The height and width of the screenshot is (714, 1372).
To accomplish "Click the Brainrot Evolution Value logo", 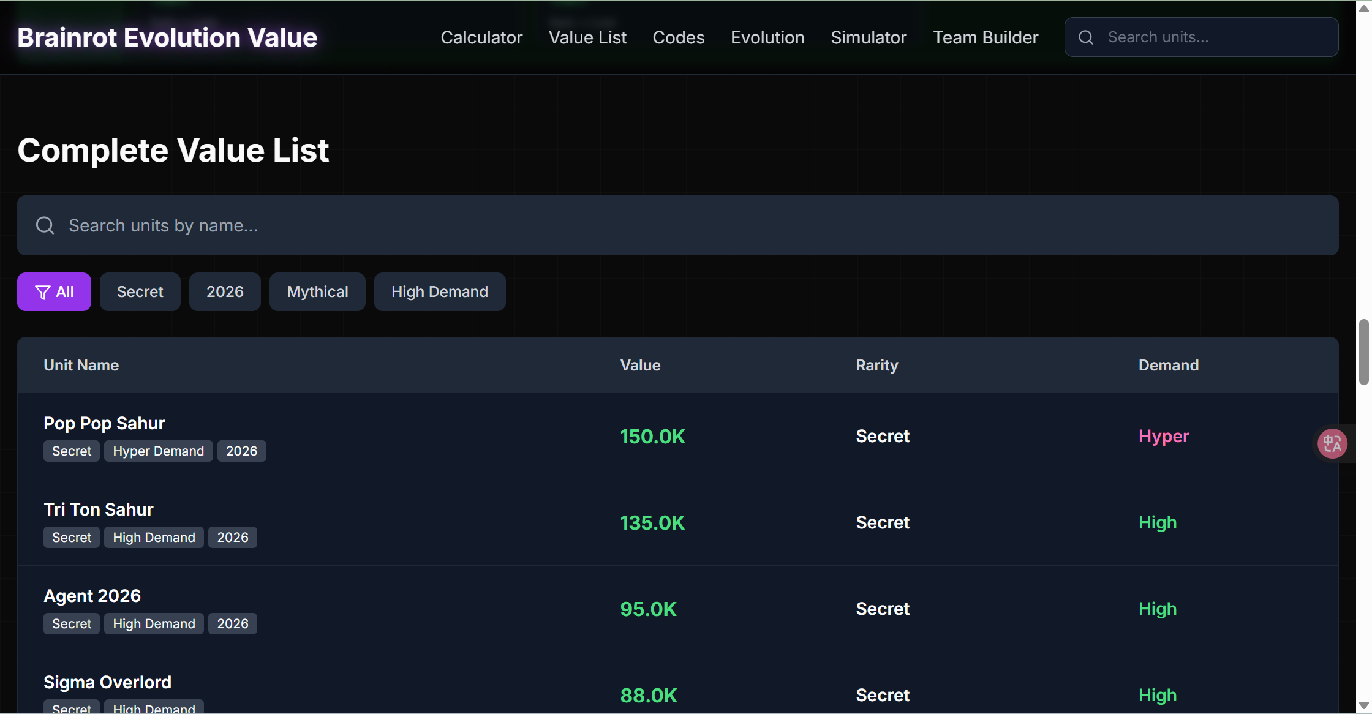I will point(167,37).
